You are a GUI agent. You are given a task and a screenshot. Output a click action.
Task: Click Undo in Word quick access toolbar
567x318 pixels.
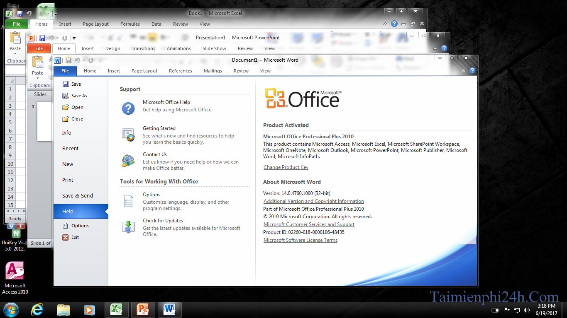(77, 60)
